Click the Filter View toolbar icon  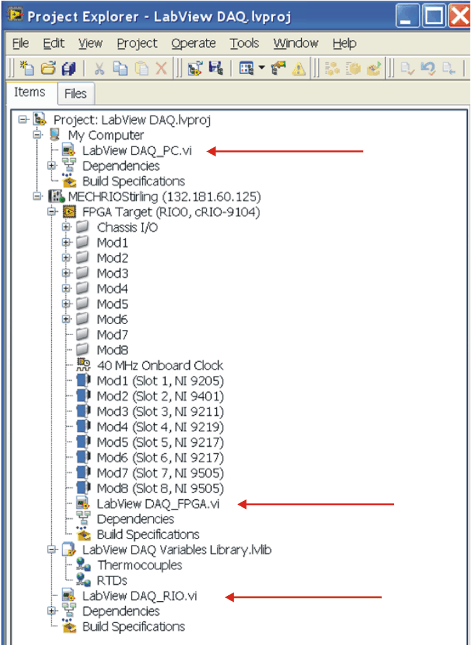(x=246, y=68)
